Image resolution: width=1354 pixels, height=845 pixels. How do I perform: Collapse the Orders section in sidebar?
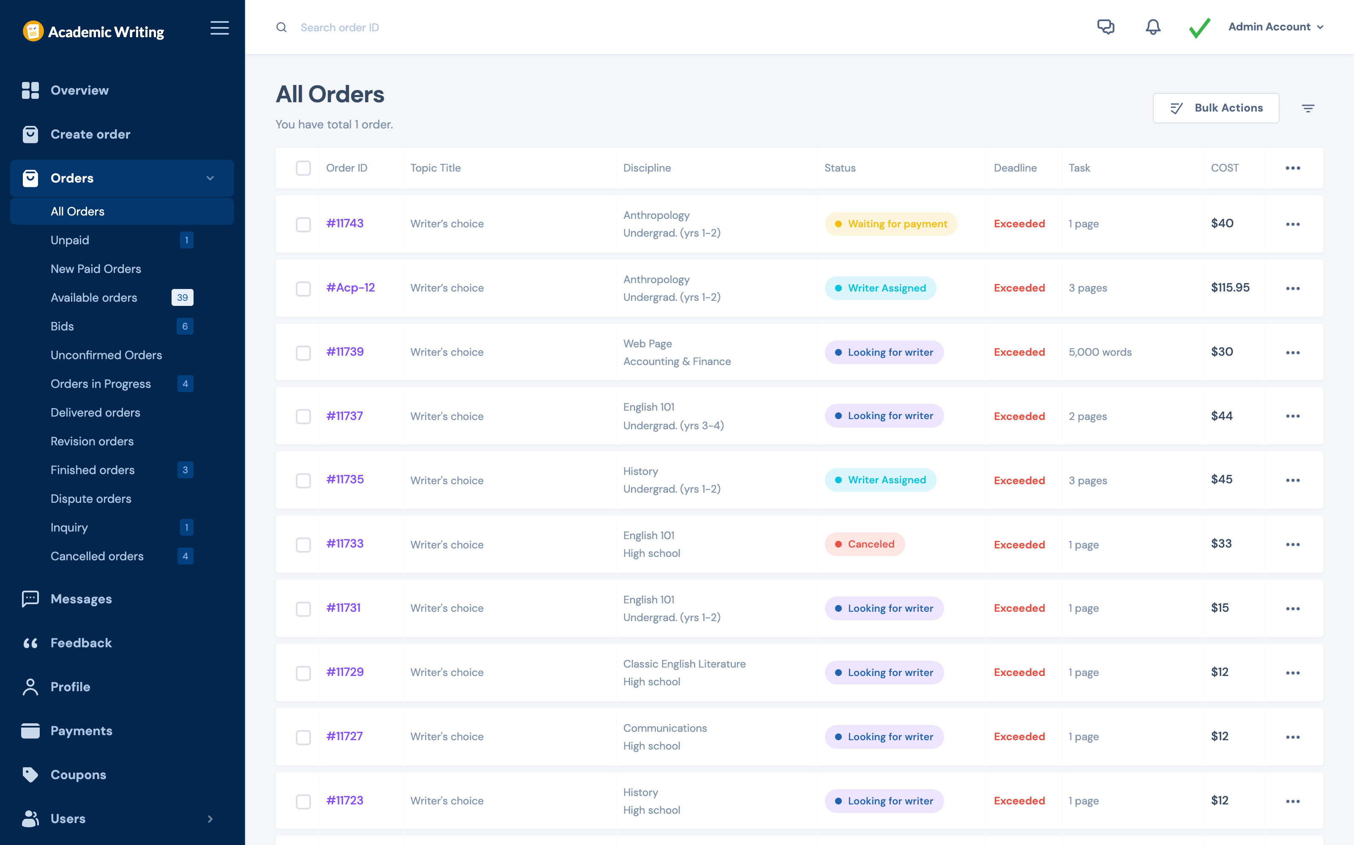click(210, 178)
